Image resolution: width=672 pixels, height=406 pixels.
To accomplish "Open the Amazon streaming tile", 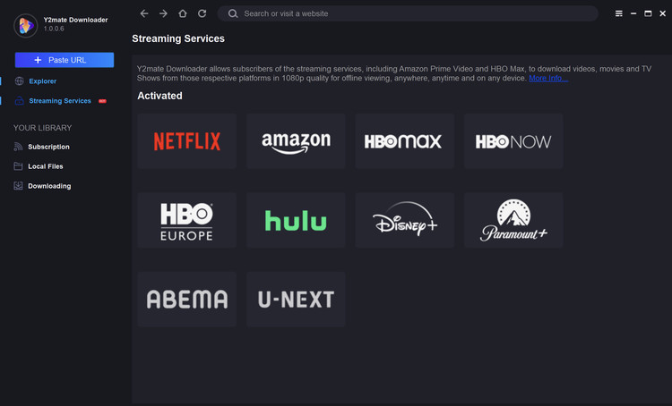I will (296, 140).
